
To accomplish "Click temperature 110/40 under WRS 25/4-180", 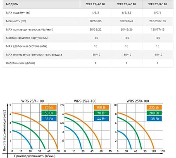I will [x=95, y=54].
